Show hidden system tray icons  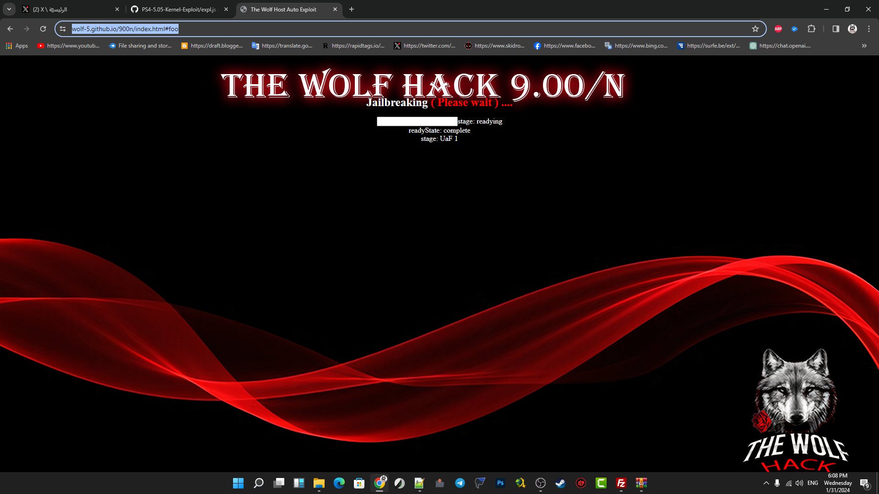[766, 483]
